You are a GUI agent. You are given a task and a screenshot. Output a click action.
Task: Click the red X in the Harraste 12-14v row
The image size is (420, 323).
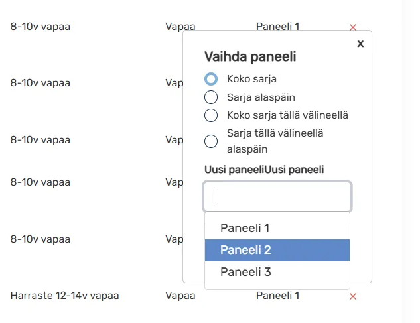[x=353, y=296]
